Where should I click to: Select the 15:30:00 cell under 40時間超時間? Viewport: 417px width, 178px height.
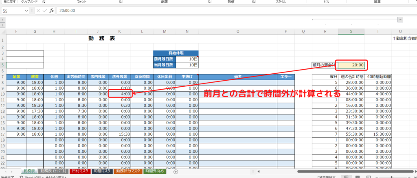pos(378,135)
